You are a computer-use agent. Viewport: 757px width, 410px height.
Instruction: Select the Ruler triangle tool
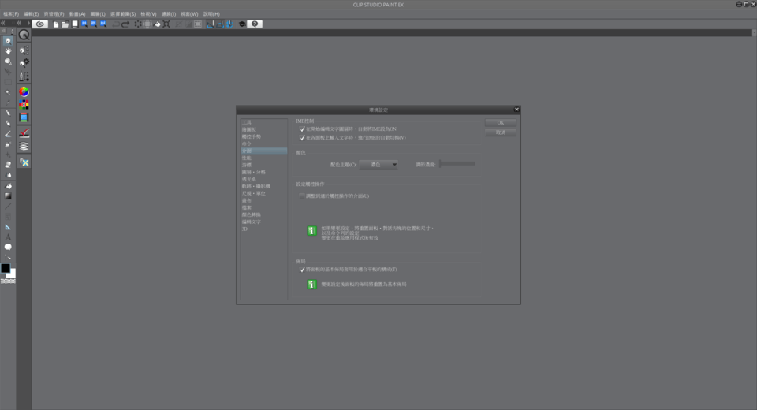(x=8, y=227)
